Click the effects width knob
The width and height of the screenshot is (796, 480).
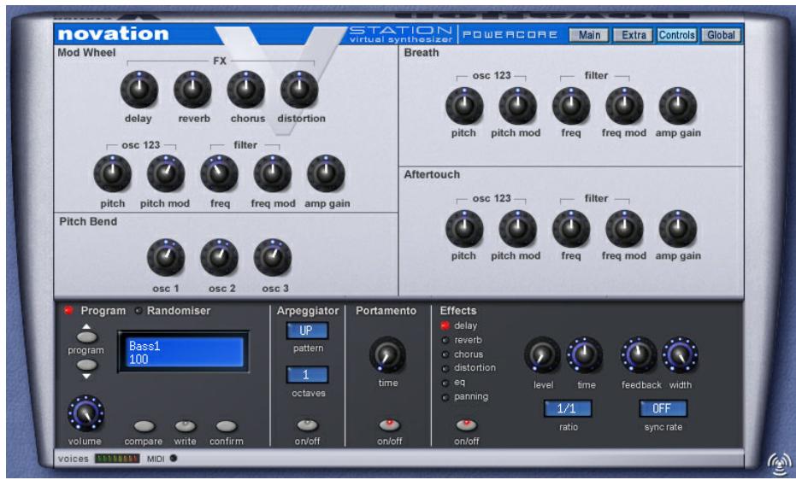[x=681, y=354]
